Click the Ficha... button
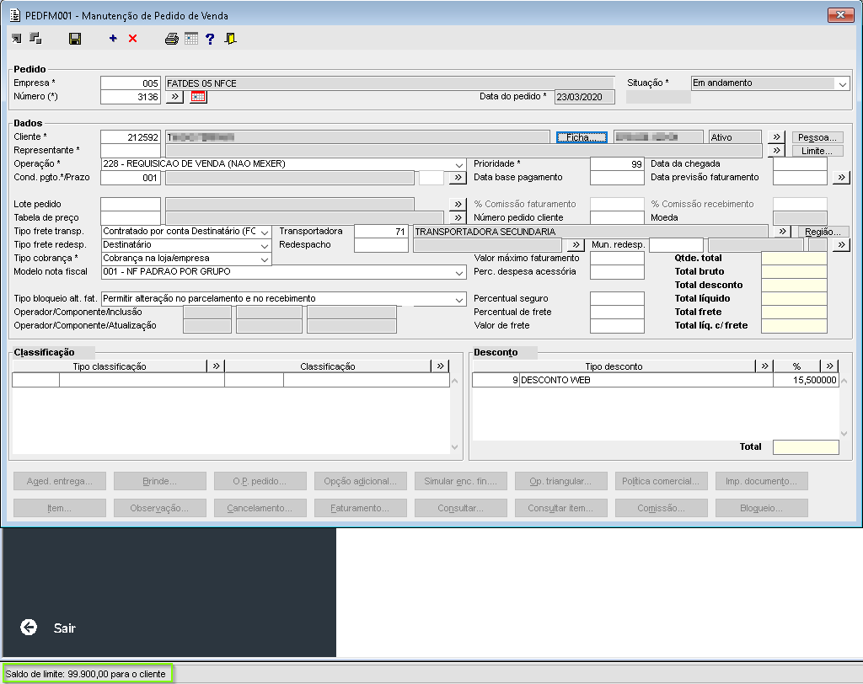This screenshot has height=684, width=863. pos(582,137)
